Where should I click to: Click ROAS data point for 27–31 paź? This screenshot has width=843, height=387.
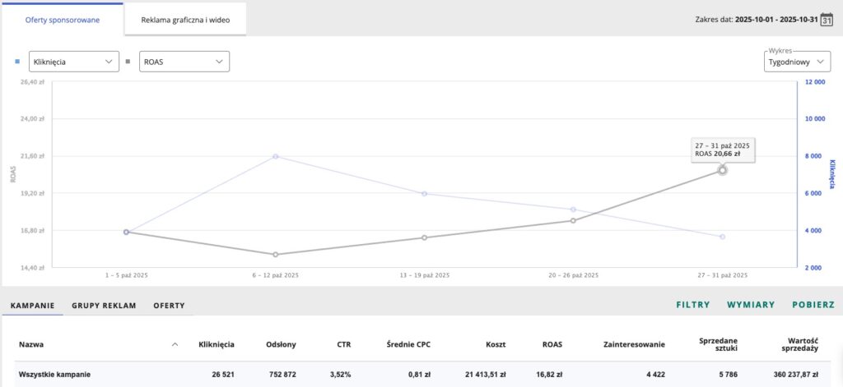click(x=722, y=170)
